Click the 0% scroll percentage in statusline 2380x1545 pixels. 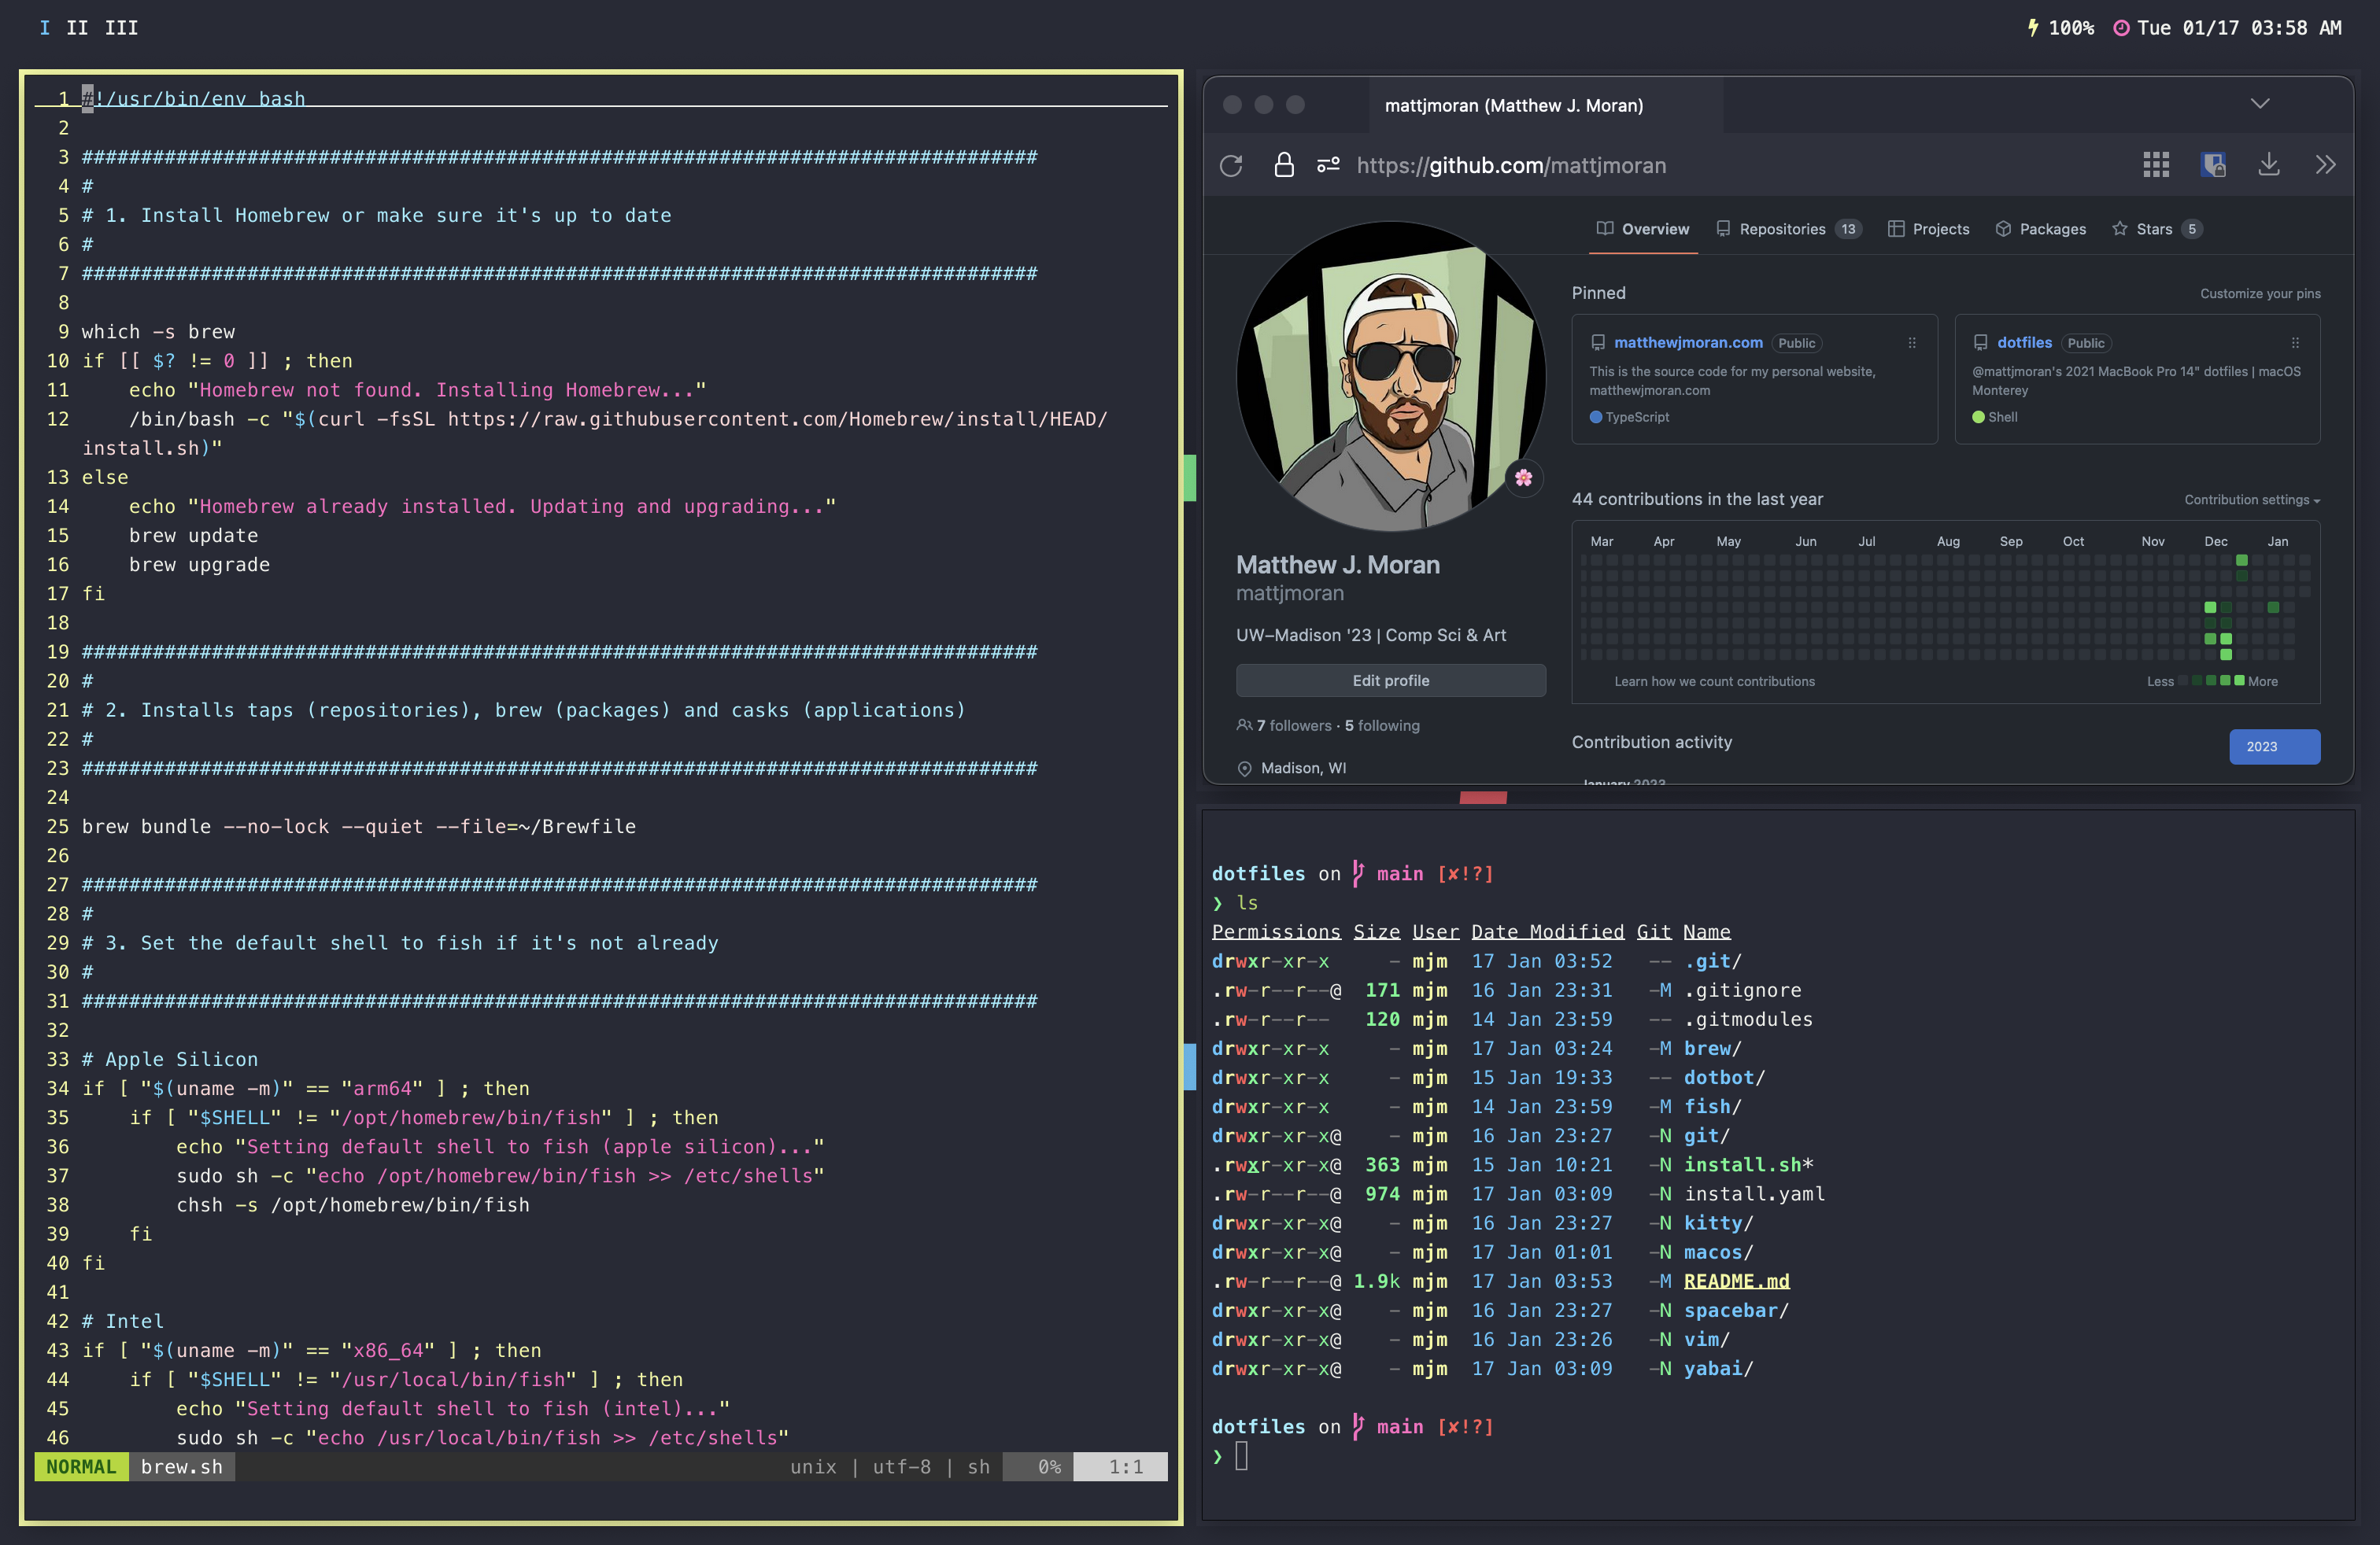(x=1040, y=1466)
